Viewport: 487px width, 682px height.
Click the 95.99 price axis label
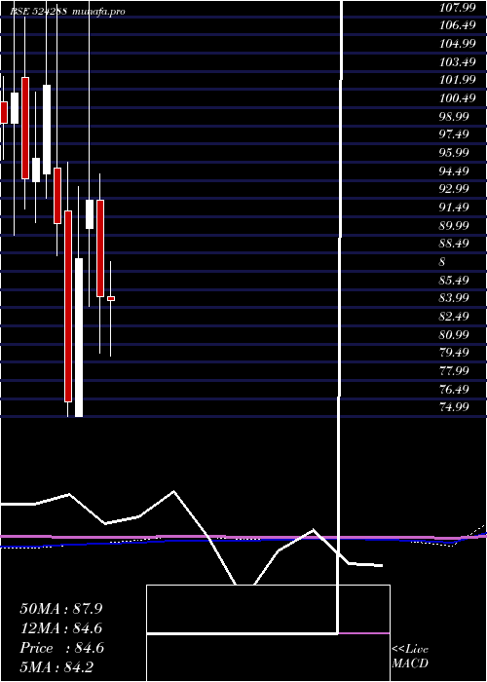tap(454, 152)
